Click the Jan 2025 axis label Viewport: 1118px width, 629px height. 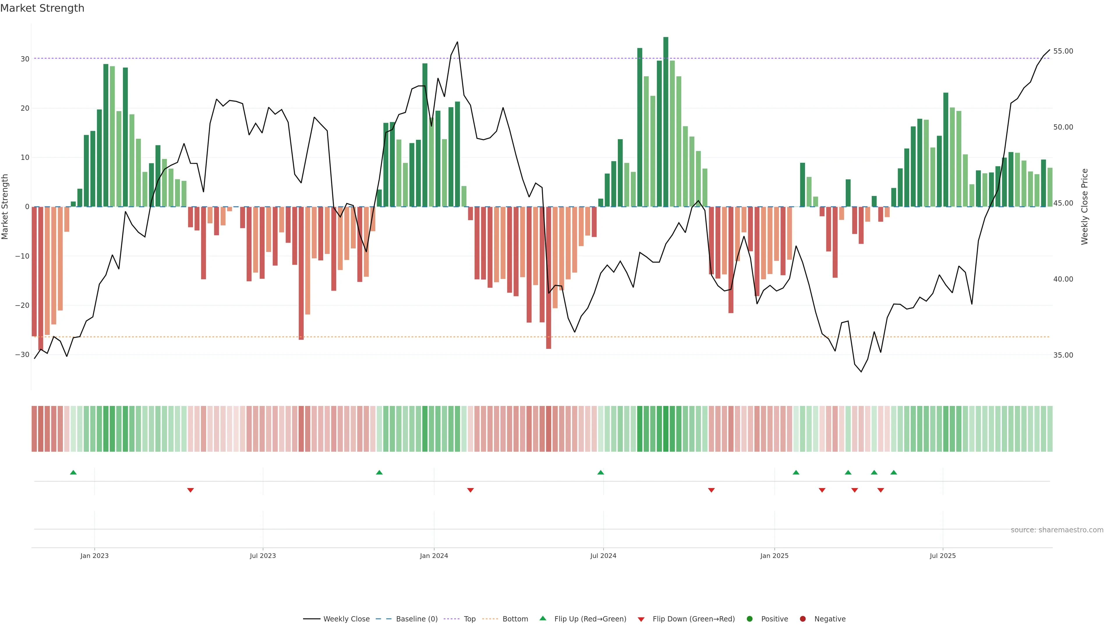click(774, 556)
